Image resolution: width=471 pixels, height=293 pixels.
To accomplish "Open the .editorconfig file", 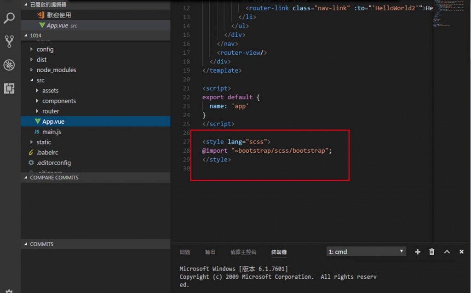I will [x=96, y=162].
